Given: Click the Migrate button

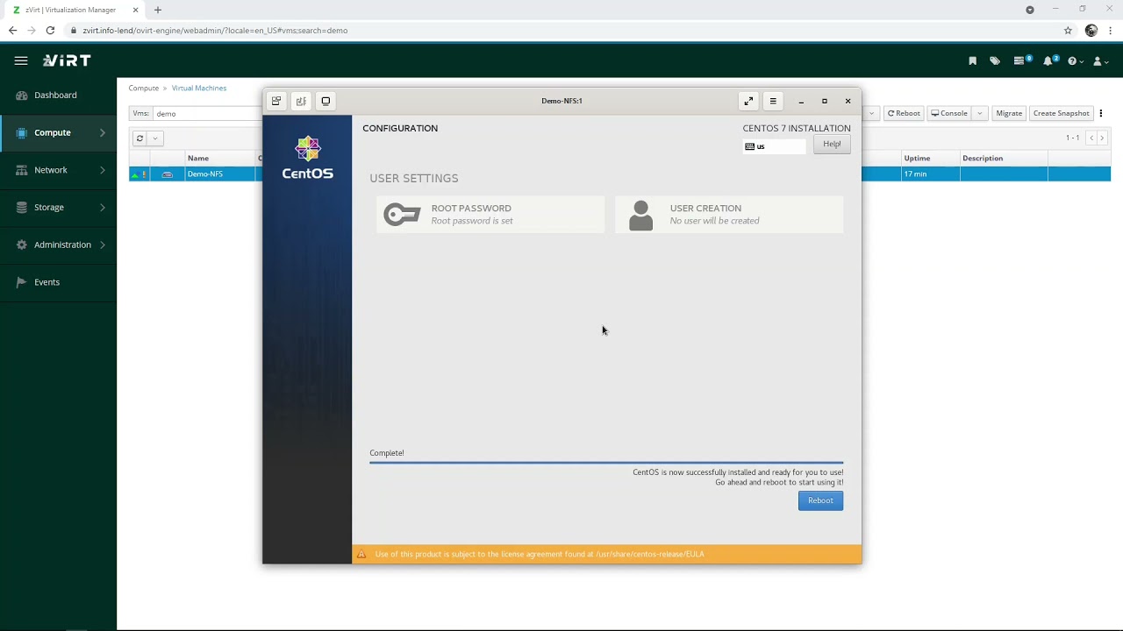Looking at the screenshot, I should click(x=1009, y=113).
